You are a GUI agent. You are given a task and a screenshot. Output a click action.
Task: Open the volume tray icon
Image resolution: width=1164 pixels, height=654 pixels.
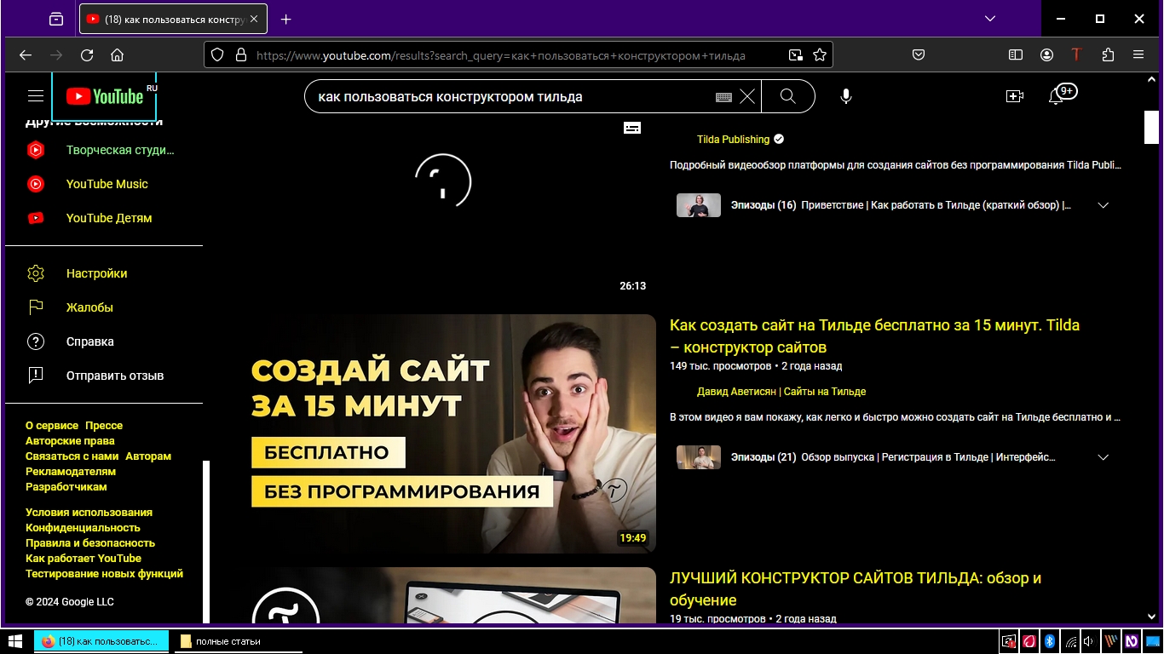click(1088, 641)
